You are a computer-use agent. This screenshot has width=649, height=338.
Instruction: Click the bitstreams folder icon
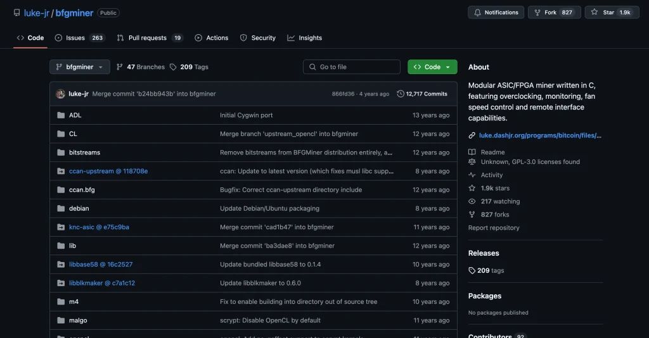[61, 153]
